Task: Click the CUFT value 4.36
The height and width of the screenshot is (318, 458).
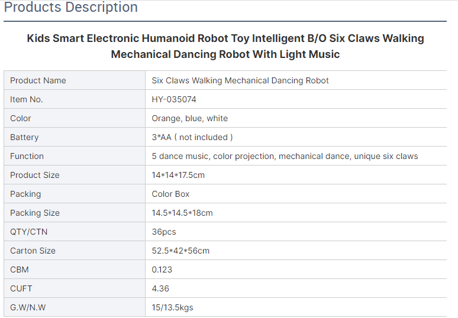Action: [x=160, y=288]
